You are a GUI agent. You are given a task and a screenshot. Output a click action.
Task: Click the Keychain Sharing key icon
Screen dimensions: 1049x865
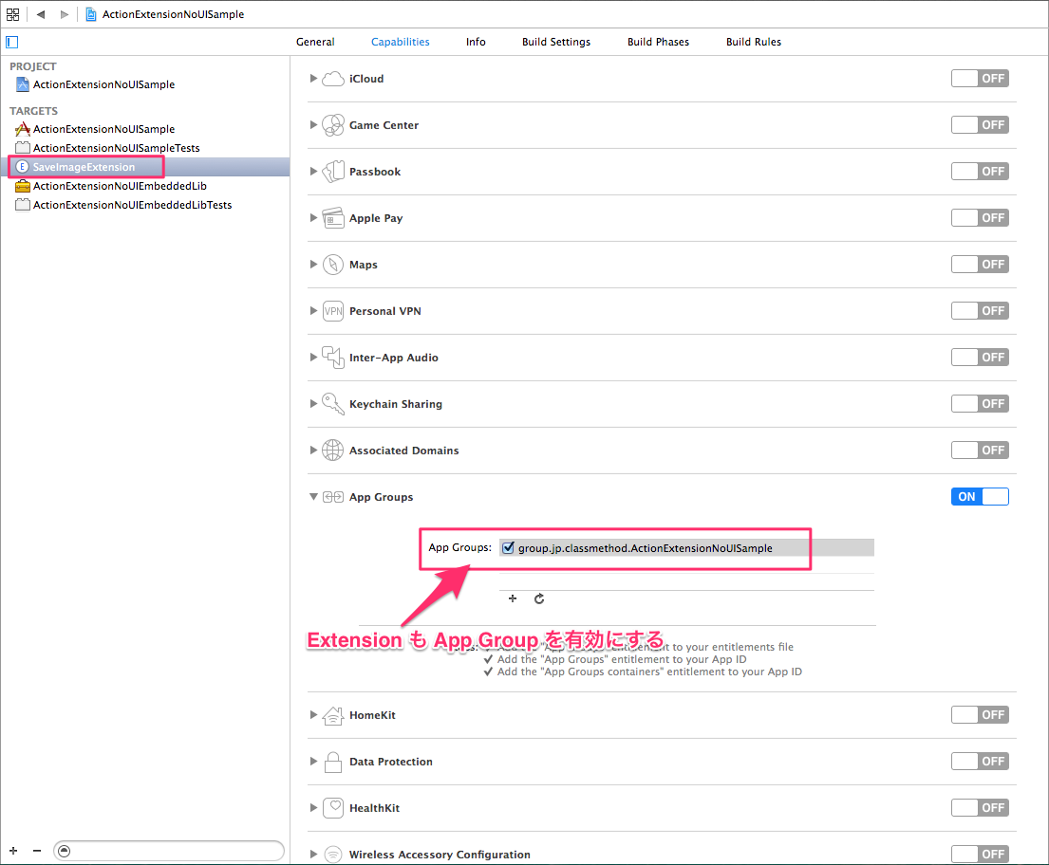coord(333,404)
